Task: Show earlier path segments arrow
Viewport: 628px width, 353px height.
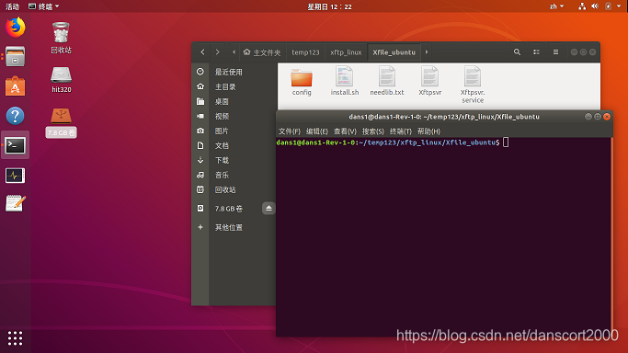Action: click(234, 52)
